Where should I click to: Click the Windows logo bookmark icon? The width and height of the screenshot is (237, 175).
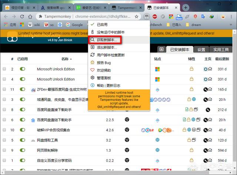tap(22, 25)
